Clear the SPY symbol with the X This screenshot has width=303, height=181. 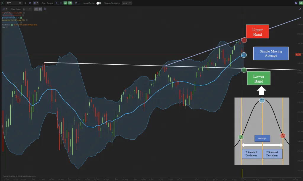pyautogui.click(x=20, y=3)
